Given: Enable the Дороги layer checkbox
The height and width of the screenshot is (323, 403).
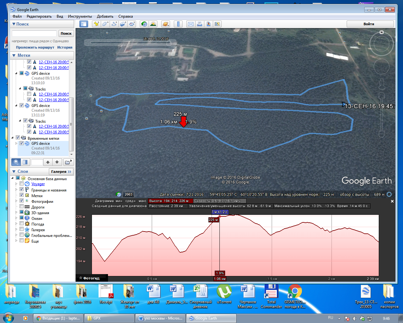Looking at the screenshot, I should click(x=22, y=207).
